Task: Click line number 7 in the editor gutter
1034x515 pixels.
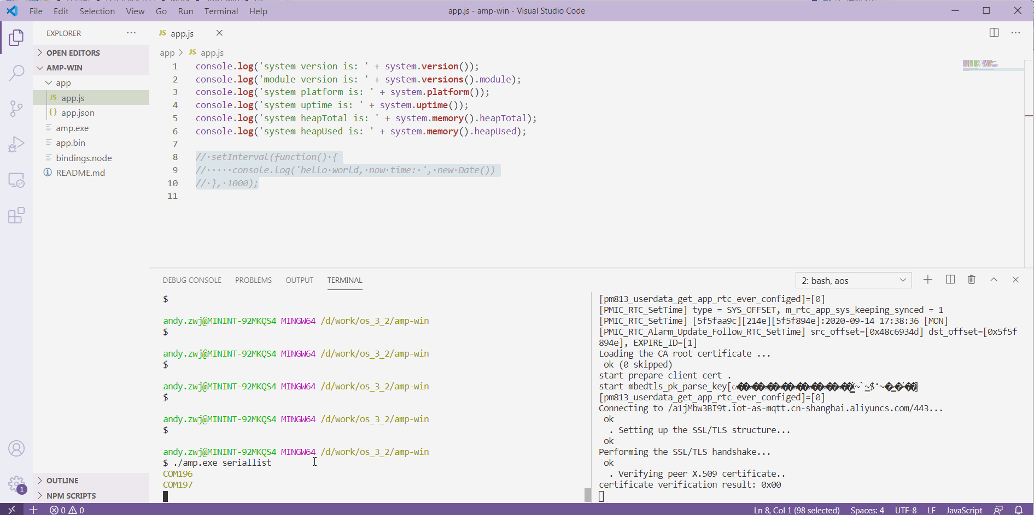Action: (175, 144)
